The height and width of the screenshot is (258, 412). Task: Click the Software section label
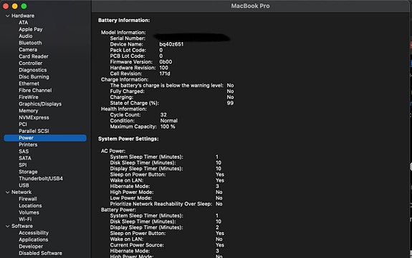click(x=22, y=226)
